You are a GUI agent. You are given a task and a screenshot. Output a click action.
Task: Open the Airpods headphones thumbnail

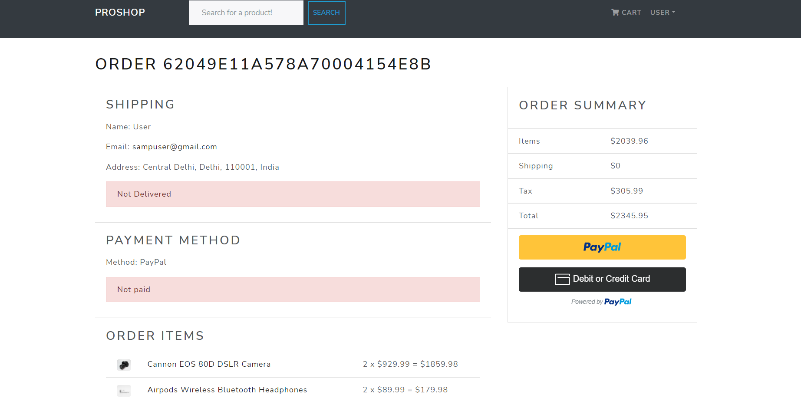coord(124,390)
